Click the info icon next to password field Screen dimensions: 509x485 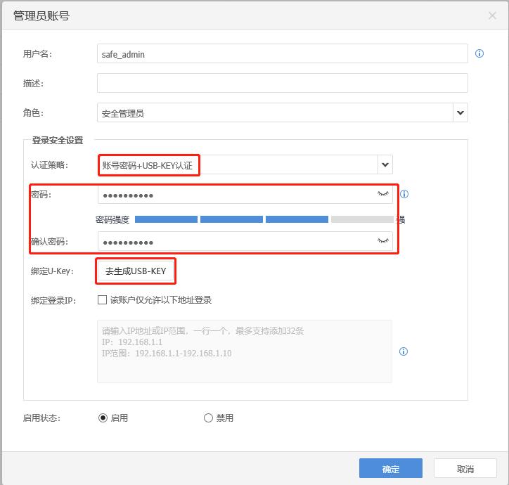click(404, 194)
